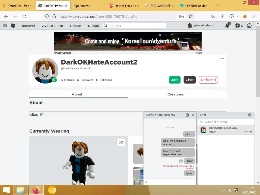Screen dimensions: 260x195
Task: Open DarkOKHateAccount2 conversation in chat list
Action: [x=226, y=130]
